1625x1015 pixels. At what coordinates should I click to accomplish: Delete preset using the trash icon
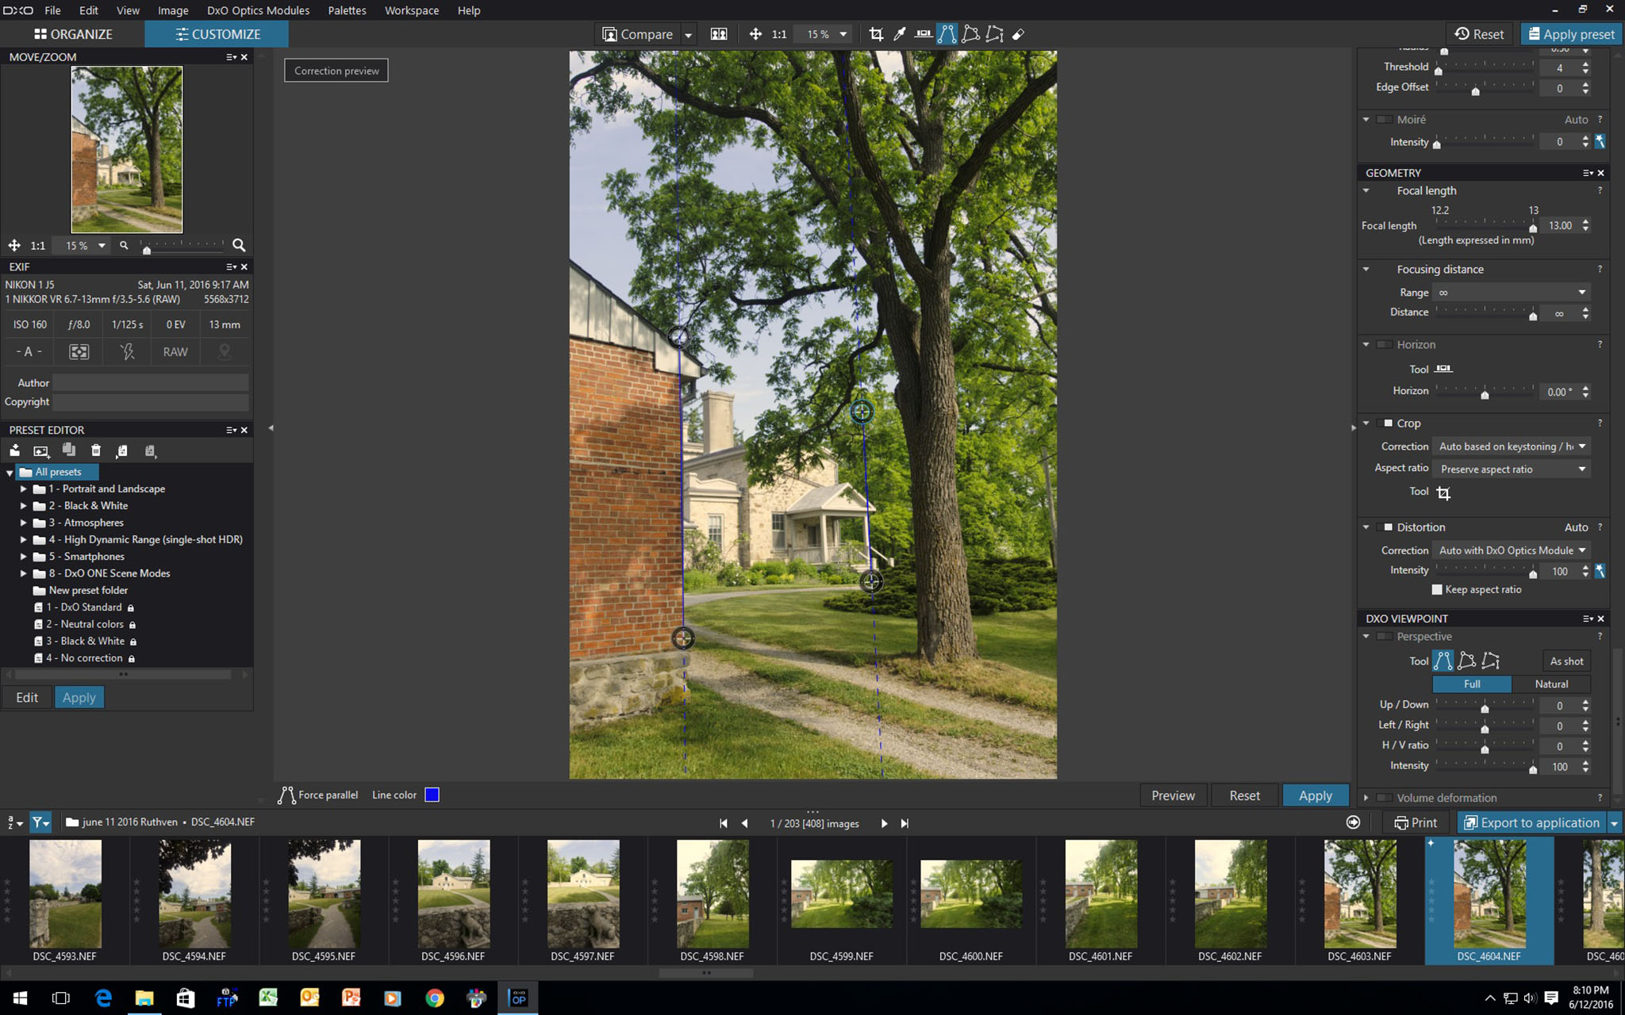[96, 450]
